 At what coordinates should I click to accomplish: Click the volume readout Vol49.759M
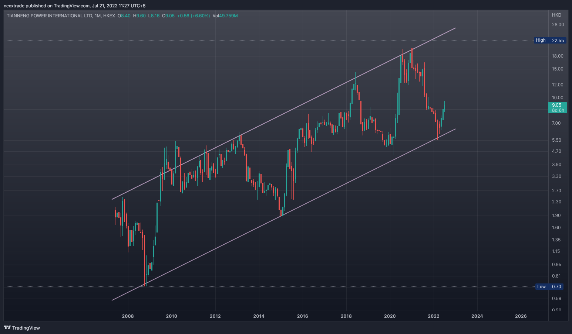(x=225, y=16)
